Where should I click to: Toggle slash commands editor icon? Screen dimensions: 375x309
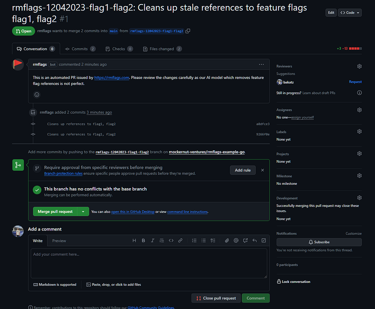click(x=264, y=241)
